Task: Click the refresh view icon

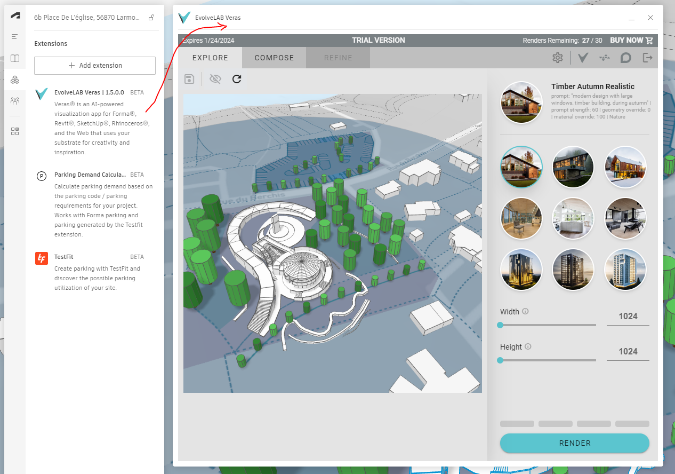Action: click(x=237, y=79)
